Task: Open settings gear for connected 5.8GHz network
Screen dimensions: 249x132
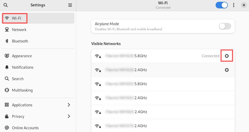Action: point(227,56)
